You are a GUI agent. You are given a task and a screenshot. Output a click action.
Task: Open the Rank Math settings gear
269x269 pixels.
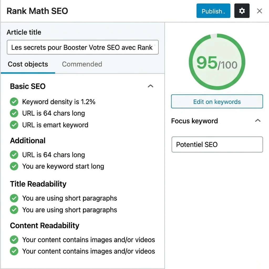point(242,11)
